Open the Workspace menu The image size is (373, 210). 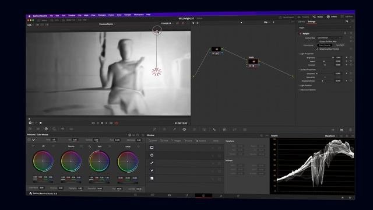(139, 15)
